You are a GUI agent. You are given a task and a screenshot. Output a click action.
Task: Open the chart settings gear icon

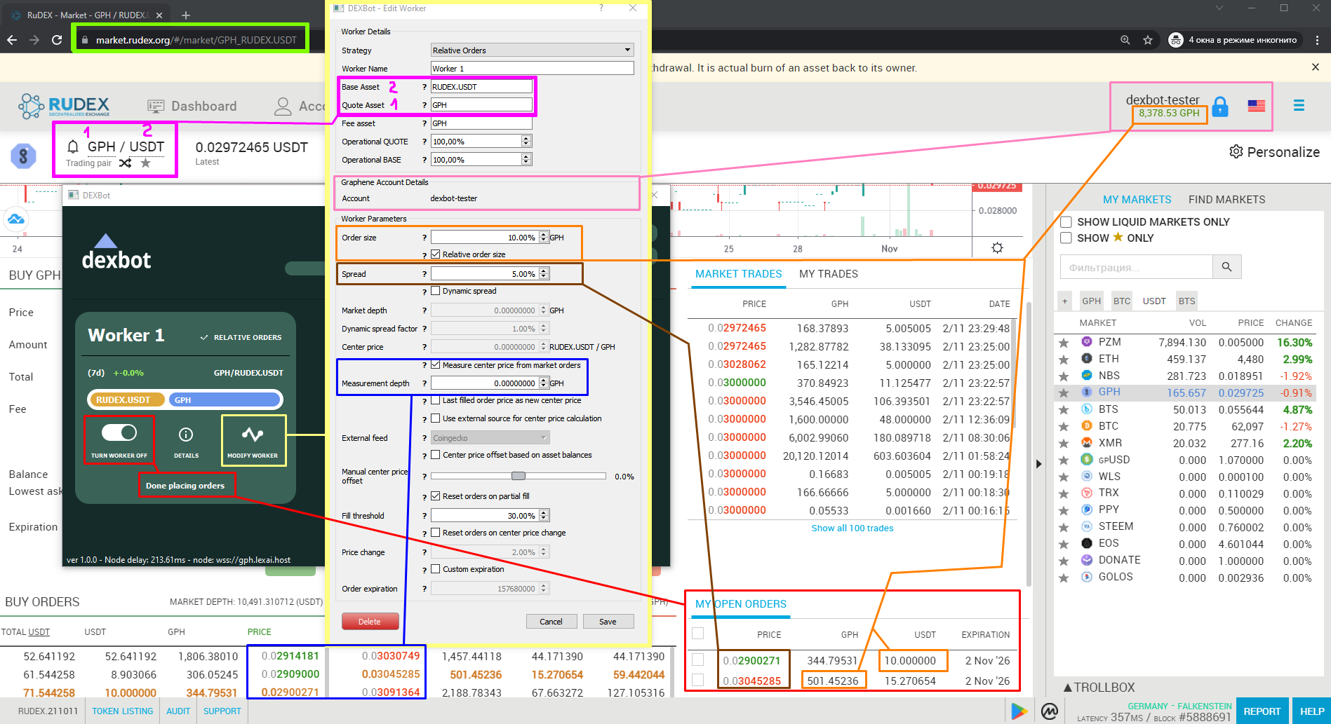pyautogui.click(x=997, y=248)
